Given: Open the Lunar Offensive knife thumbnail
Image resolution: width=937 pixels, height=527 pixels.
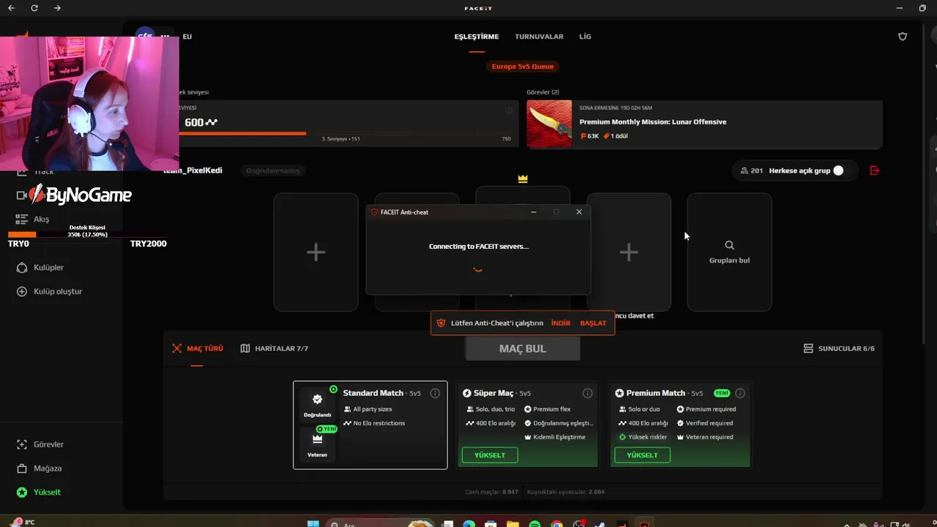Looking at the screenshot, I should pyautogui.click(x=549, y=124).
